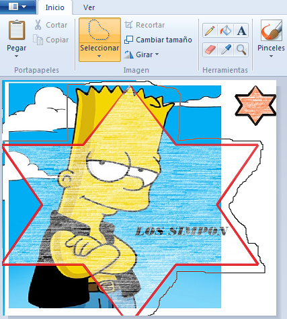Select the Magnifier tool
Viewport: 287px width, 319px height.
coord(241,49)
